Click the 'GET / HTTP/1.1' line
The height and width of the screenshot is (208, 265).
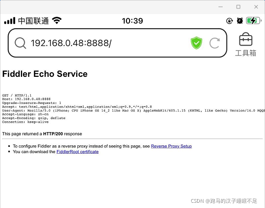17,95
